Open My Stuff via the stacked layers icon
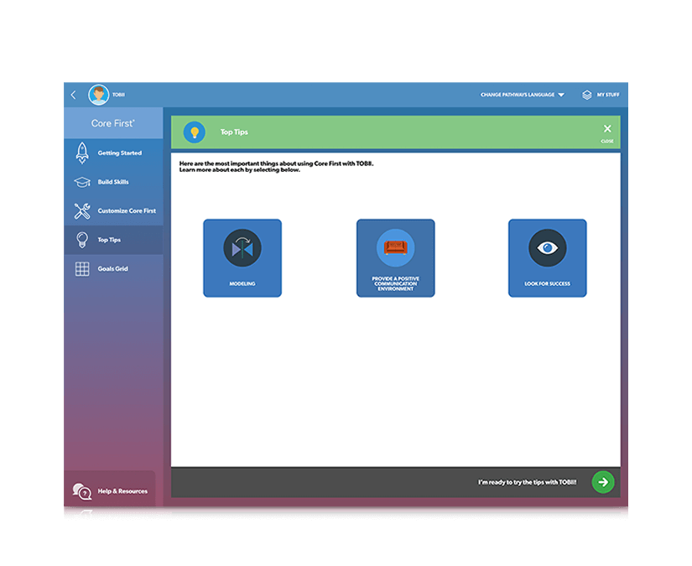Viewport: 692px width, 566px height. coord(586,95)
